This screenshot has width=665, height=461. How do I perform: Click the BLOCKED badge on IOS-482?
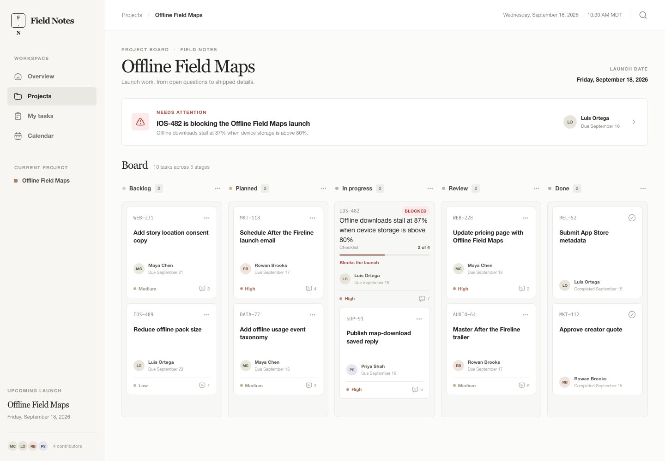[416, 211]
